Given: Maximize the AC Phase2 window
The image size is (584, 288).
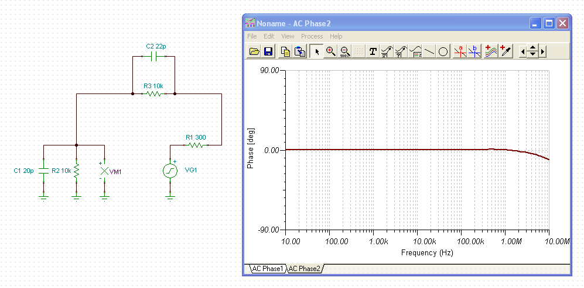Looking at the screenshot, I should (549, 23).
